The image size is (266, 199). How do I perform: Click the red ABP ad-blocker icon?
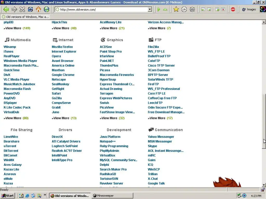233,10
